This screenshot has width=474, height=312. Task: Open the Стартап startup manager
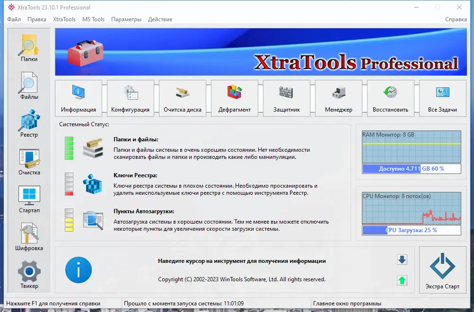pos(29,199)
